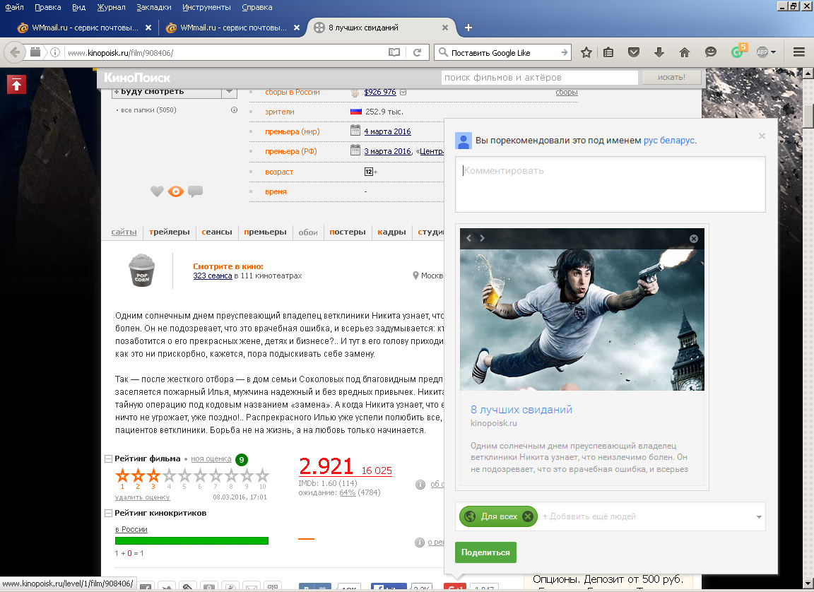Screen dimensions: 814x592
Task: Remove the 'Для всех' audience chip
Action: (x=527, y=516)
